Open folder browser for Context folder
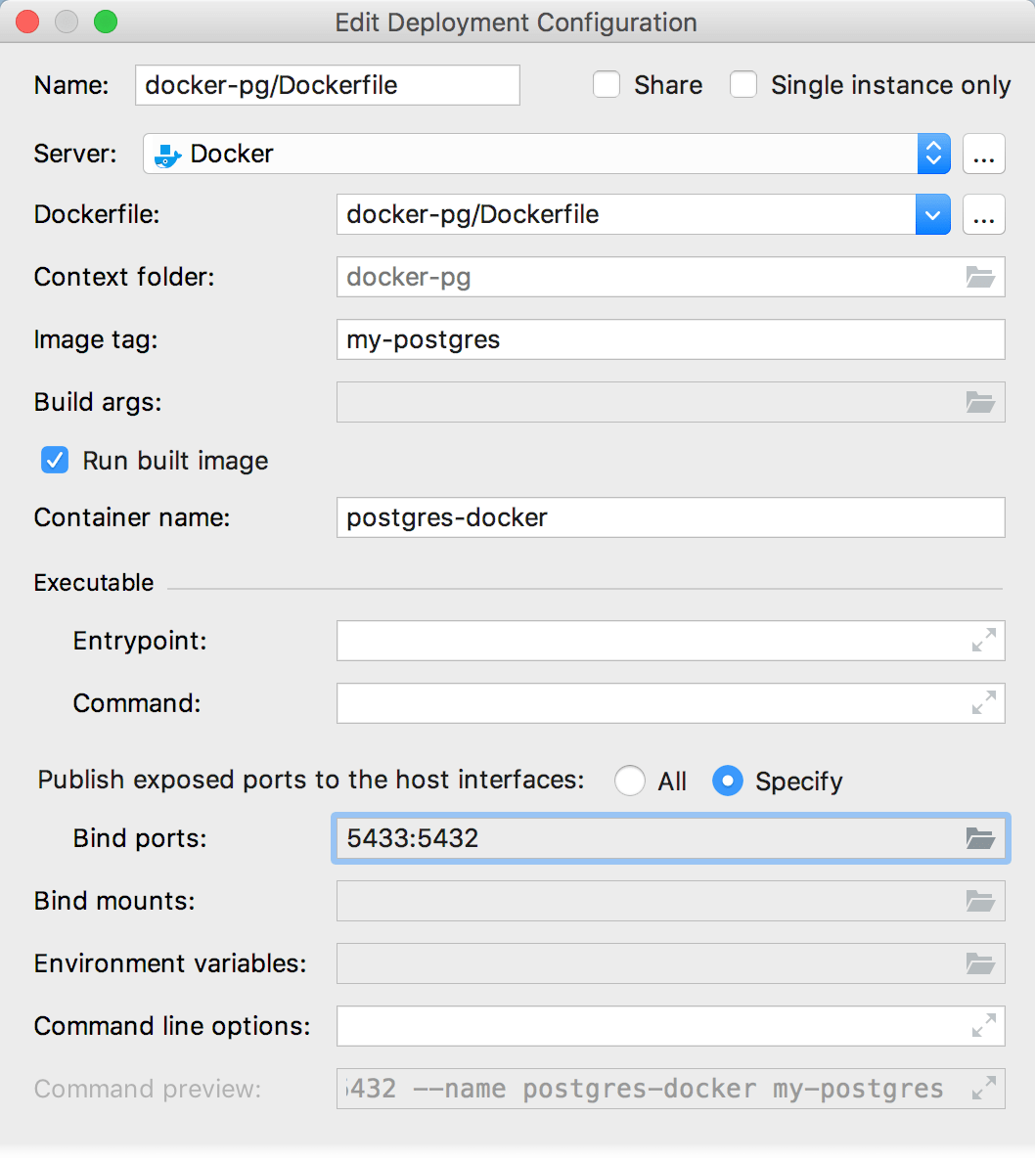The width and height of the screenshot is (1035, 1162). (980, 277)
